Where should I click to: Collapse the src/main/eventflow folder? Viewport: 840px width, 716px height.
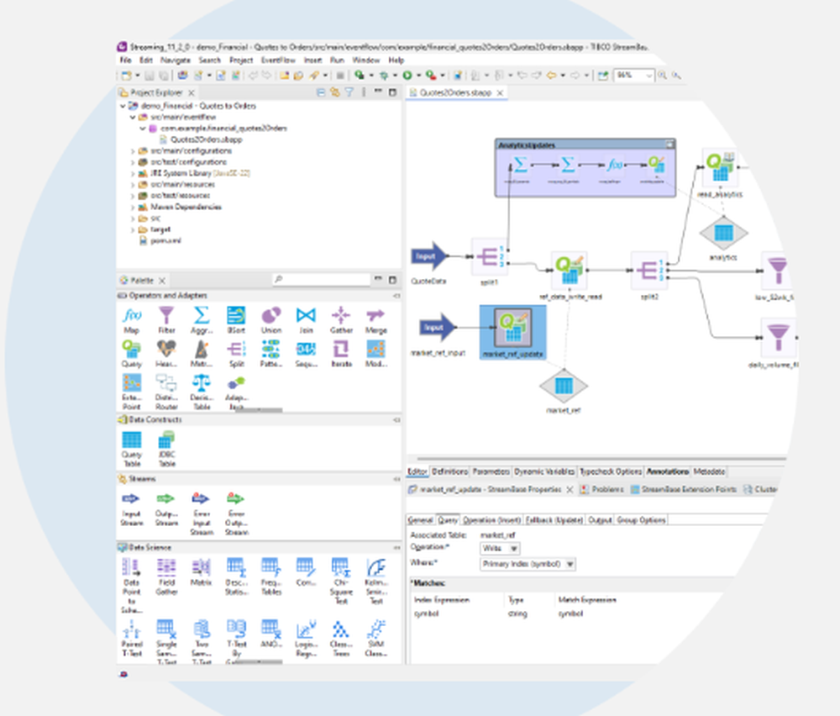(133, 118)
